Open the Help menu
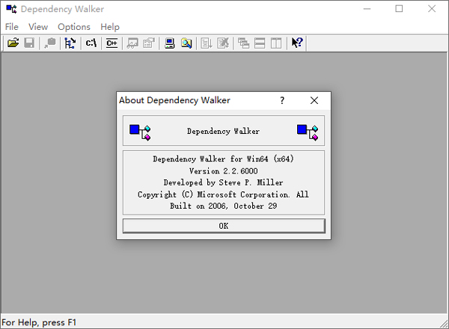The width and height of the screenshot is (449, 329). (x=110, y=27)
